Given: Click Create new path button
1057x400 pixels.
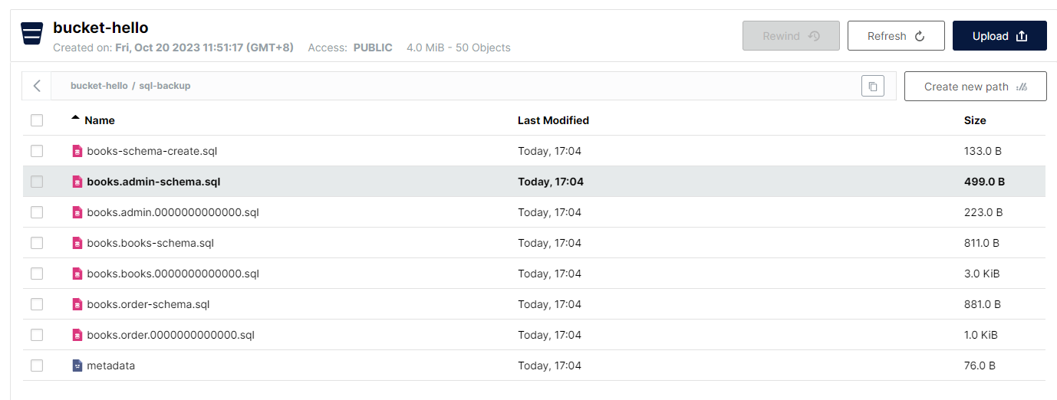Looking at the screenshot, I should [x=975, y=87].
